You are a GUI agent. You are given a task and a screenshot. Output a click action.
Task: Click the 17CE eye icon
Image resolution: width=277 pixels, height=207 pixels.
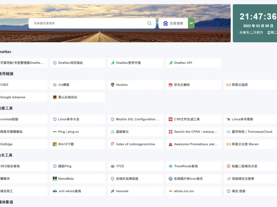click(112, 166)
